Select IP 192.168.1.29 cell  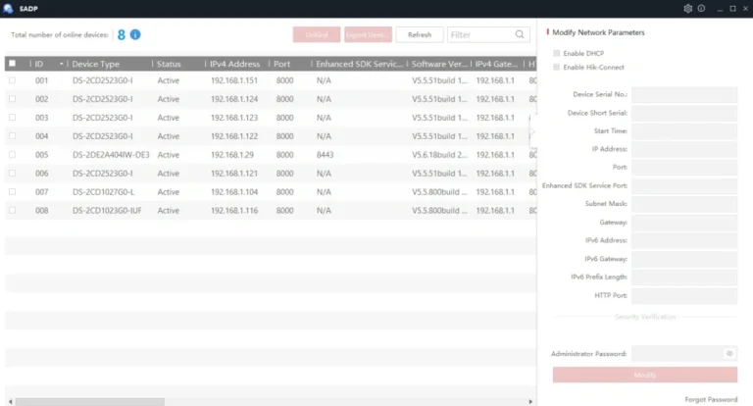click(232, 155)
